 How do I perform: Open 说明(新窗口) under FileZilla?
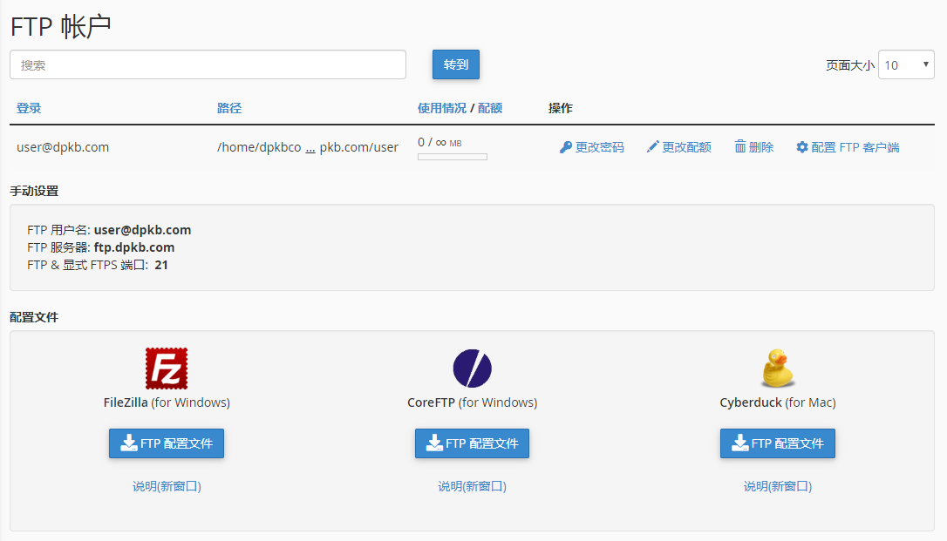click(x=167, y=485)
